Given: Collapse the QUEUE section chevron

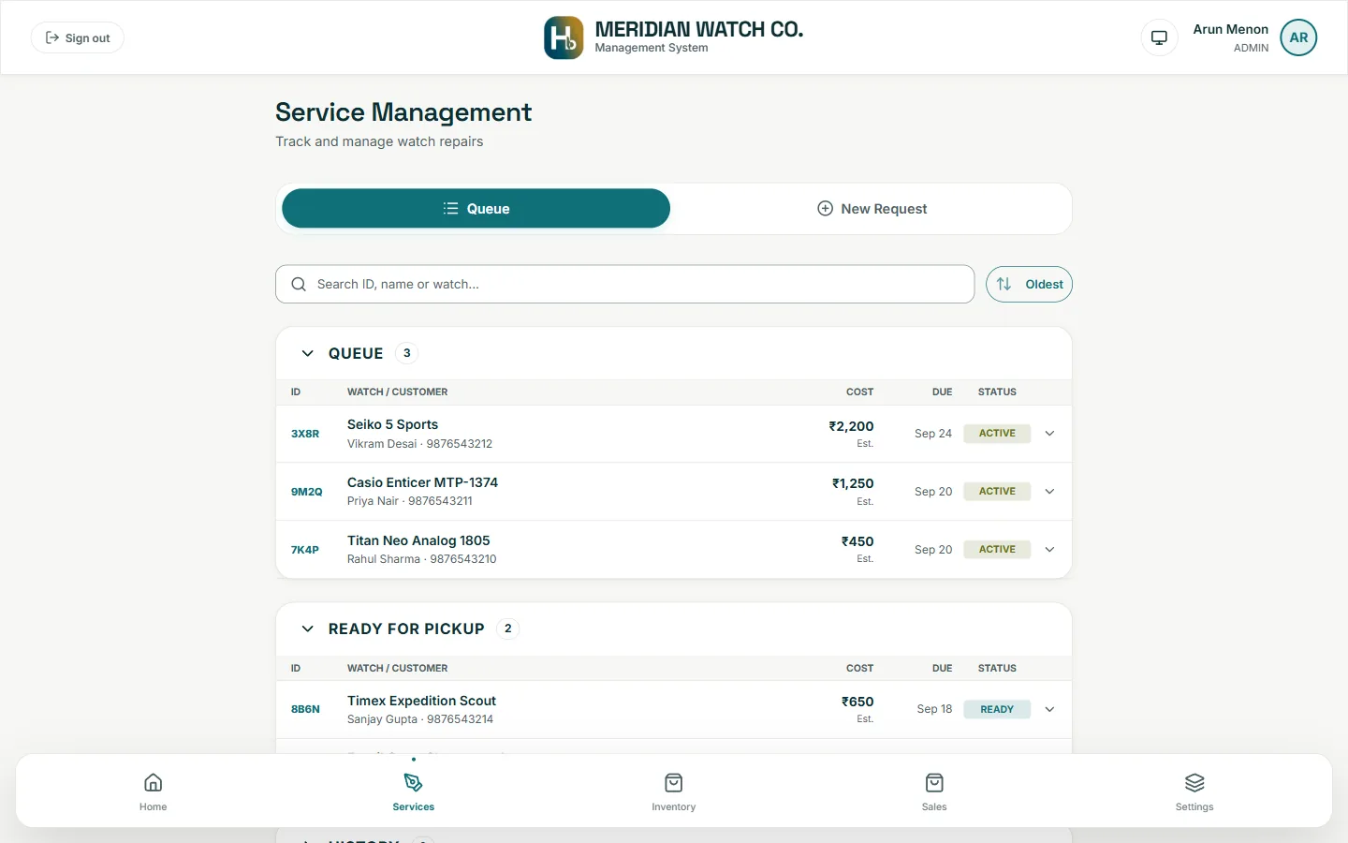Looking at the screenshot, I should [307, 353].
